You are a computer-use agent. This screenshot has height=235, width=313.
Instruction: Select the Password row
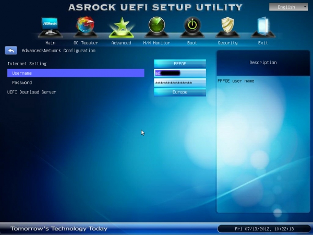(x=76, y=83)
